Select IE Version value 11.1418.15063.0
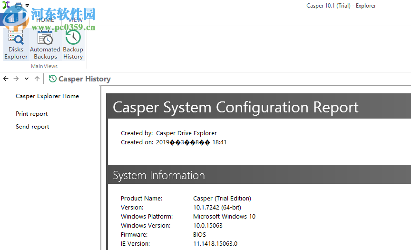Screen dimensions: 411x250 (215, 243)
